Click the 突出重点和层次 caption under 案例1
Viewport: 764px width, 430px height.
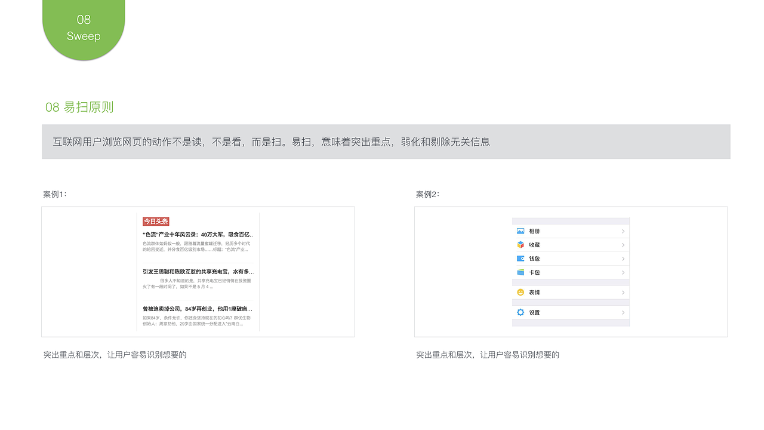click(115, 355)
